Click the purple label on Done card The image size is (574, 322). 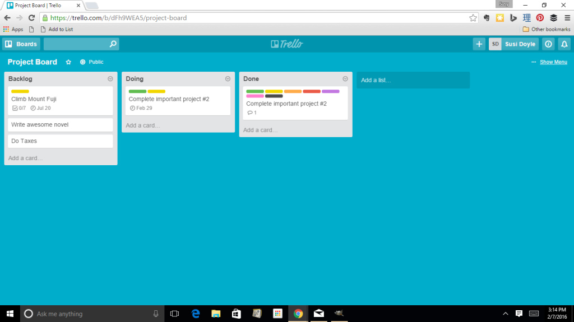[x=331, y=91]
